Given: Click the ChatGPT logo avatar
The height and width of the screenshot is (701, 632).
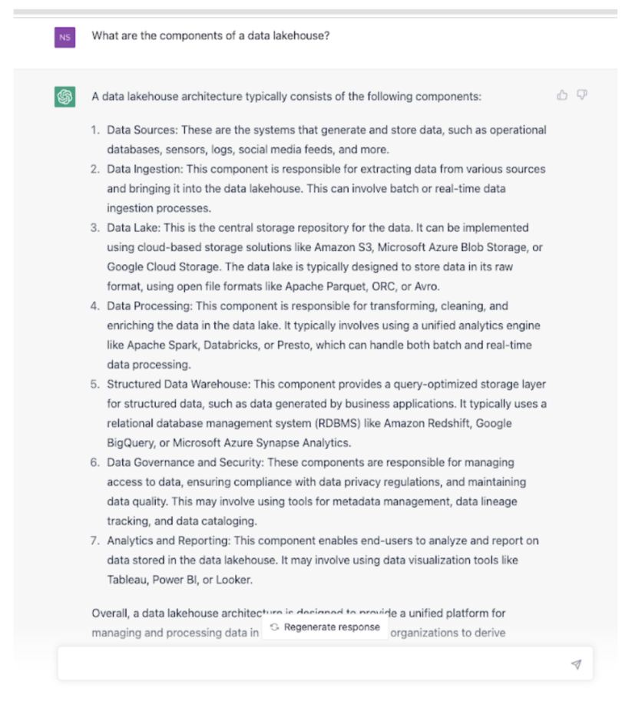Looking at the screenshot, I should coord(65,98).
